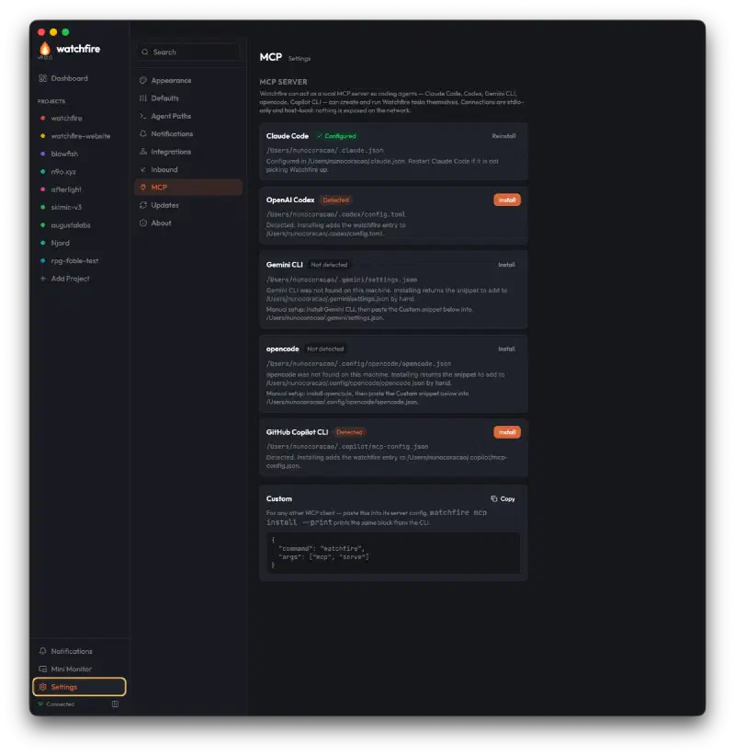Select the Njord project
This screenshot has height=755, width=735.
[x=79, y=243]
